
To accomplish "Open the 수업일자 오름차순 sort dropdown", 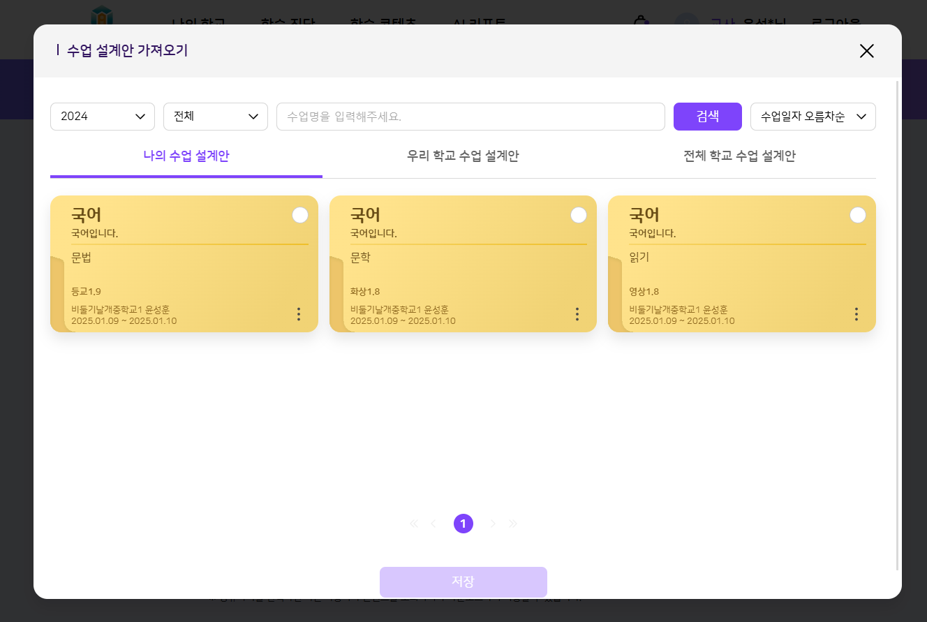I will click(813, 117).
